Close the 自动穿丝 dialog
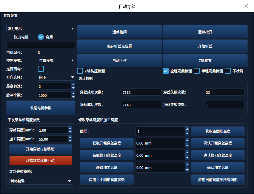This screenshot has width=254, height=194. [246, 6]
